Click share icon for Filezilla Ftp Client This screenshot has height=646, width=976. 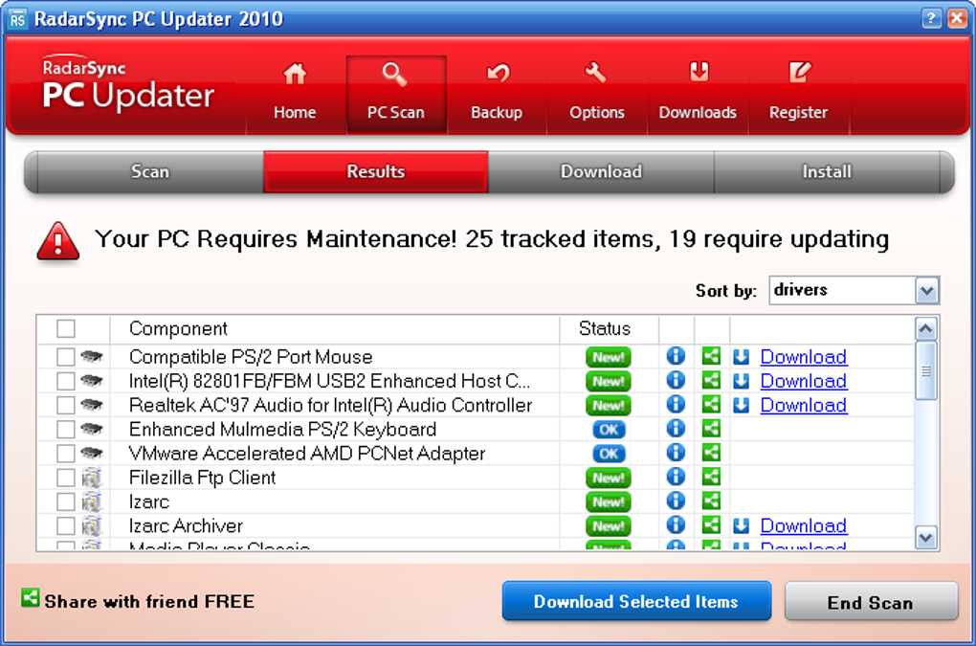pos(711,478)
